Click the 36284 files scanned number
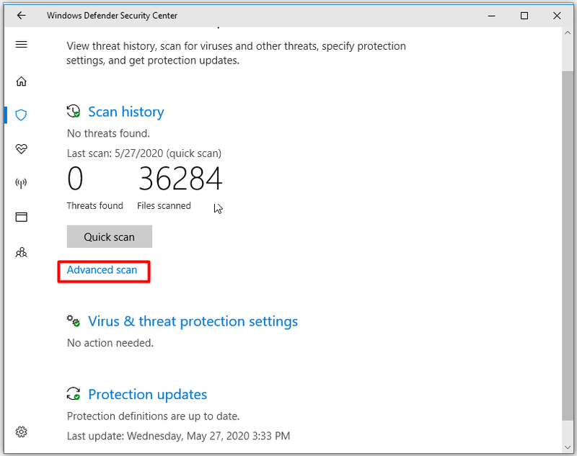Viewport: 577px width, 456px height. tap(180, 178)
